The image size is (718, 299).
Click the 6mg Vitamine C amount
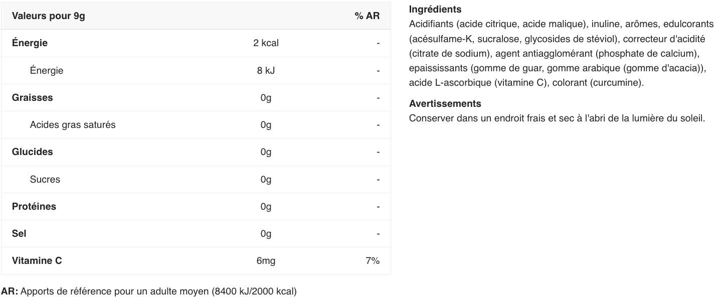(266, 261)
